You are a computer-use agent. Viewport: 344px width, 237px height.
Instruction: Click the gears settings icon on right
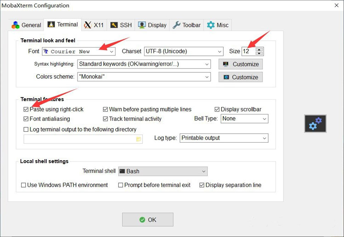pos(315,124)
